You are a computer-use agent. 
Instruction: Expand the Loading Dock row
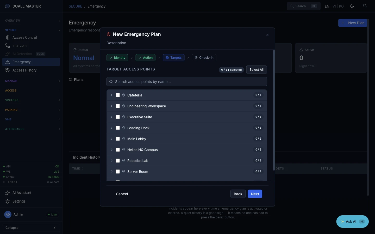112,128
